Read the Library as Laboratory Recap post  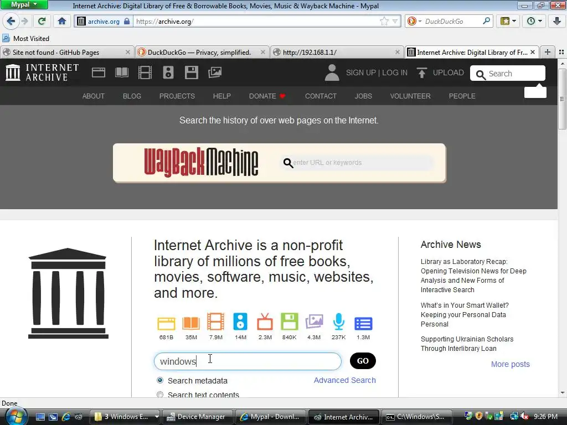point(473,276)
